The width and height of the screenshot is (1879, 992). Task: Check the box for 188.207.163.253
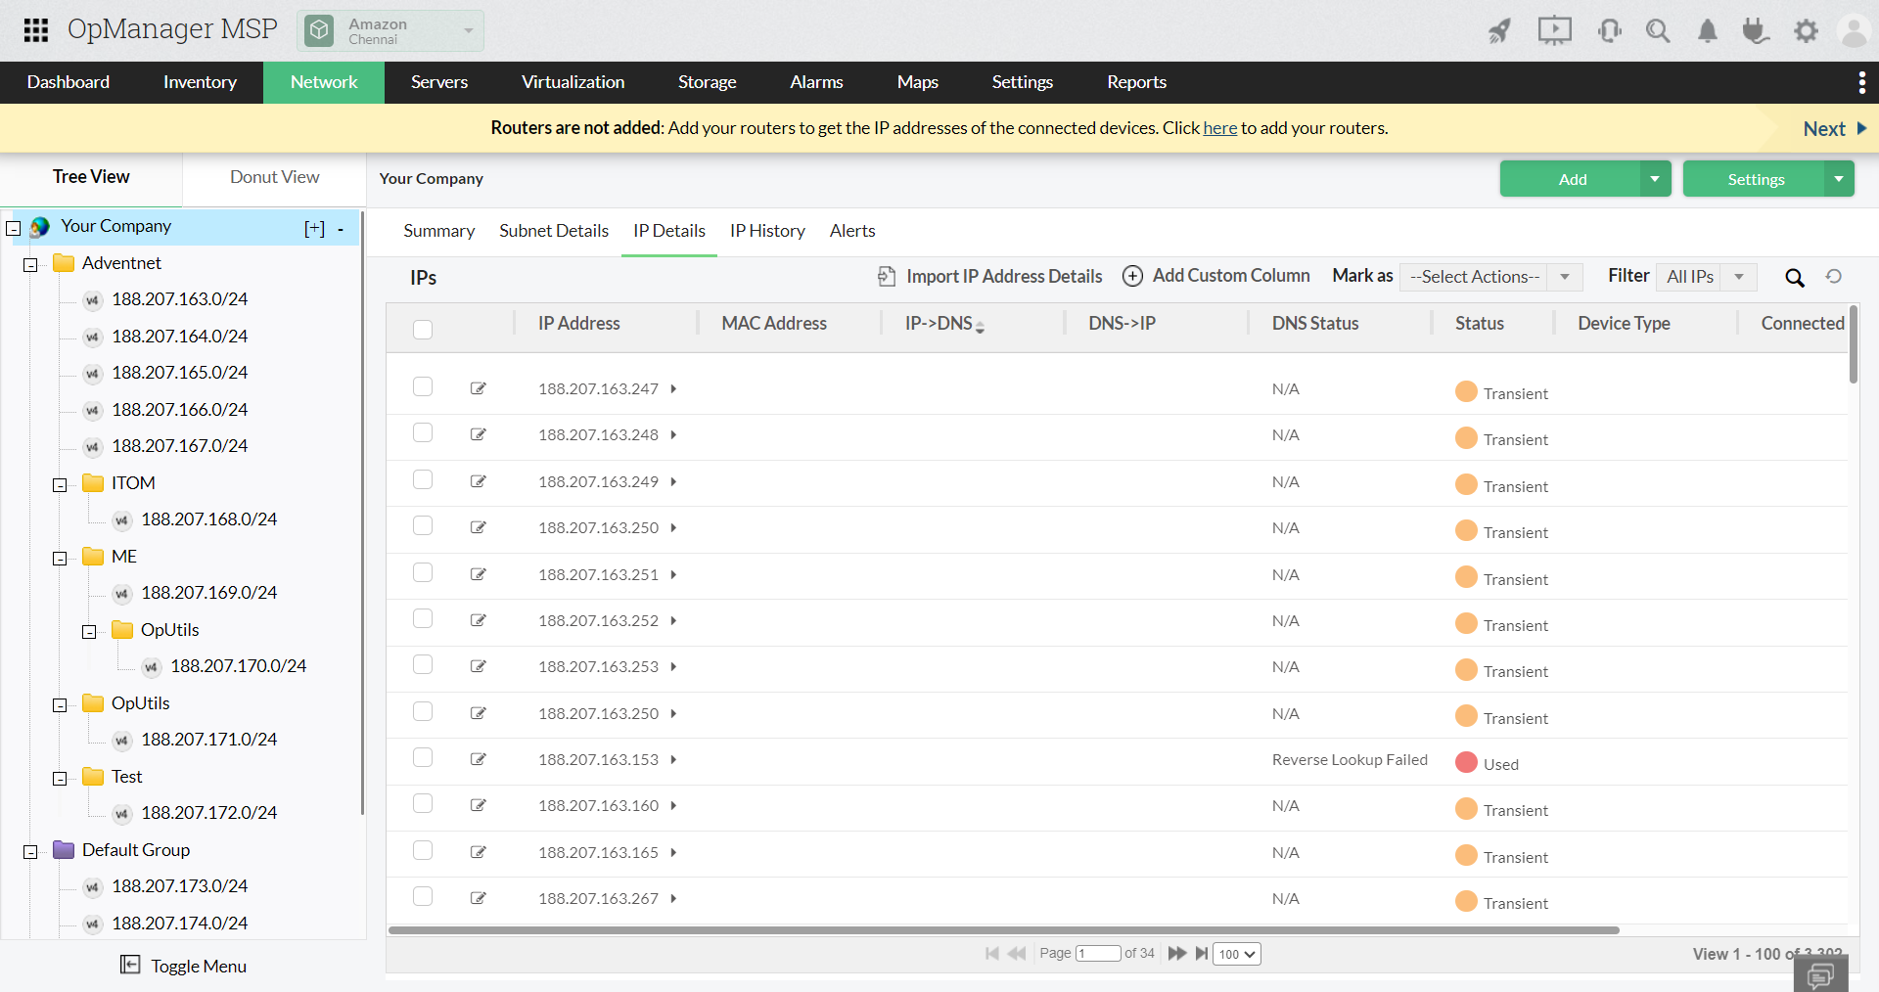click(423, 664)
